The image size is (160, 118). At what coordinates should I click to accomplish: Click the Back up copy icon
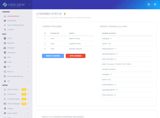click(5, 72)
